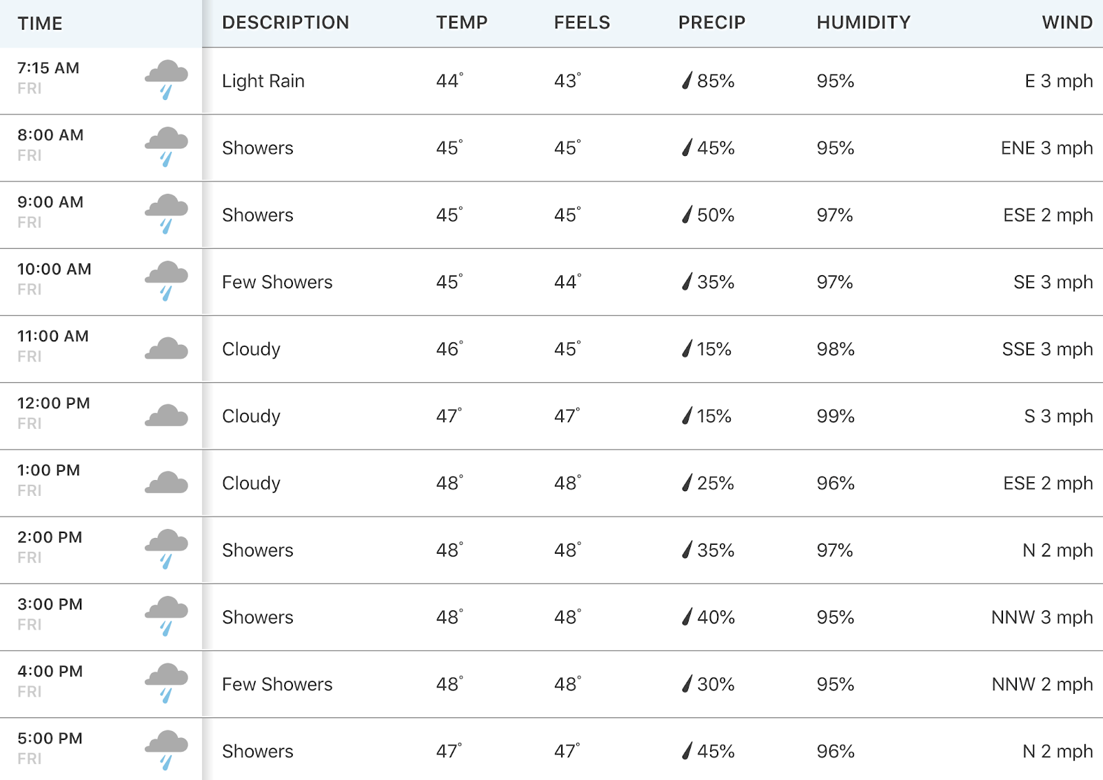Screen dimensions: 1103x780
Task: Click the showers icon at 3:00 PM
Action: coord(166,616)
